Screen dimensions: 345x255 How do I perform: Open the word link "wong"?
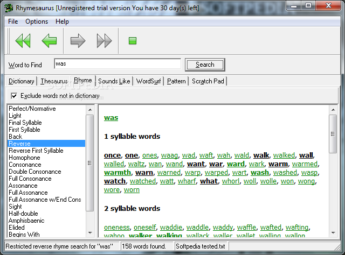pyautogui.click(x=306, y=181)
